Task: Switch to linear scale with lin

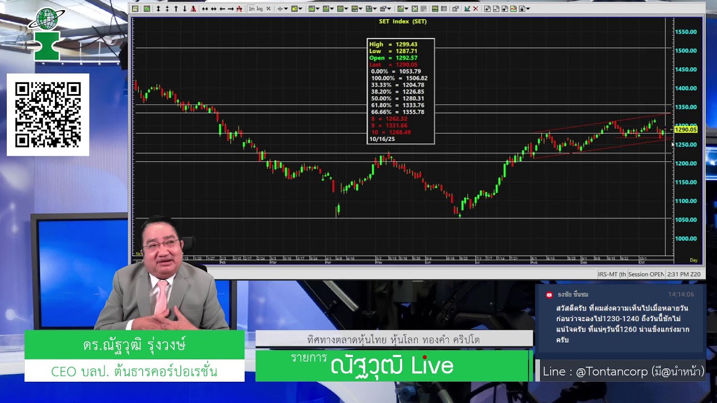Action: (x=252, y=9)
